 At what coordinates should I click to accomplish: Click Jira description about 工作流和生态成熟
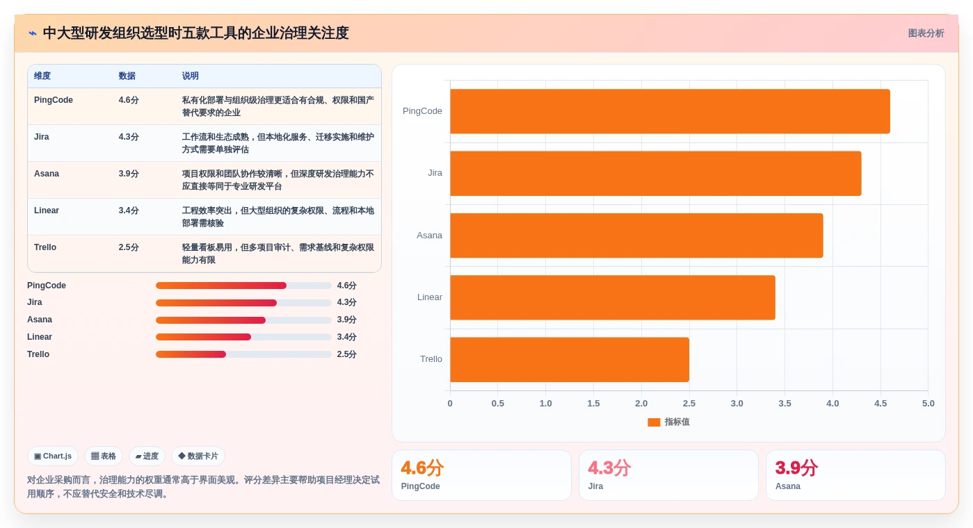pyautogui.click(x=278, y=143)
